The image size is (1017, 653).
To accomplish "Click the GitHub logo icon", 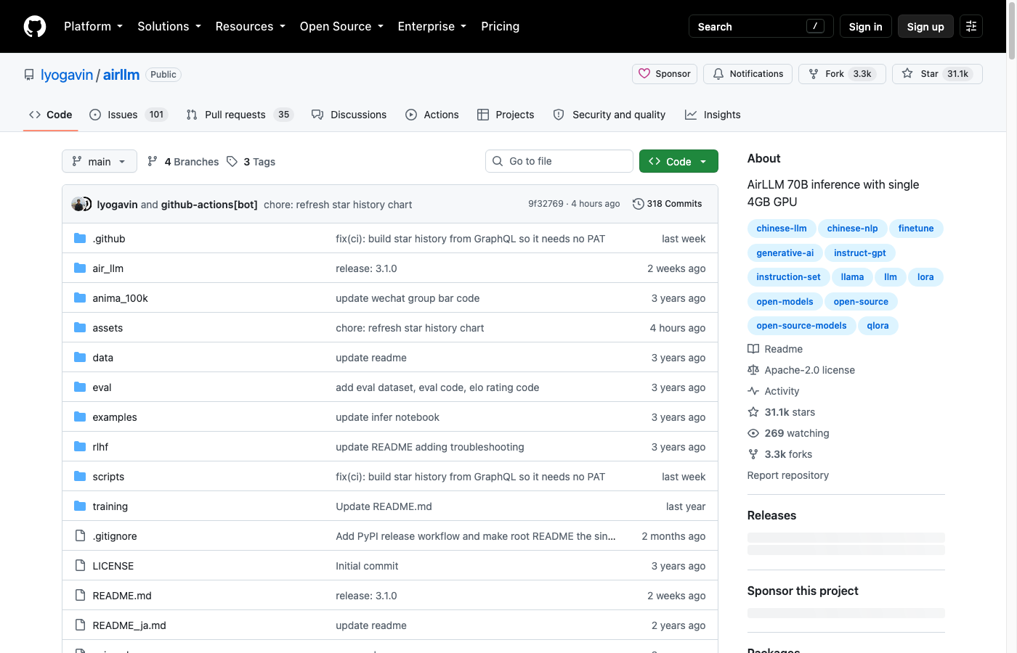I will coord(35,26).
